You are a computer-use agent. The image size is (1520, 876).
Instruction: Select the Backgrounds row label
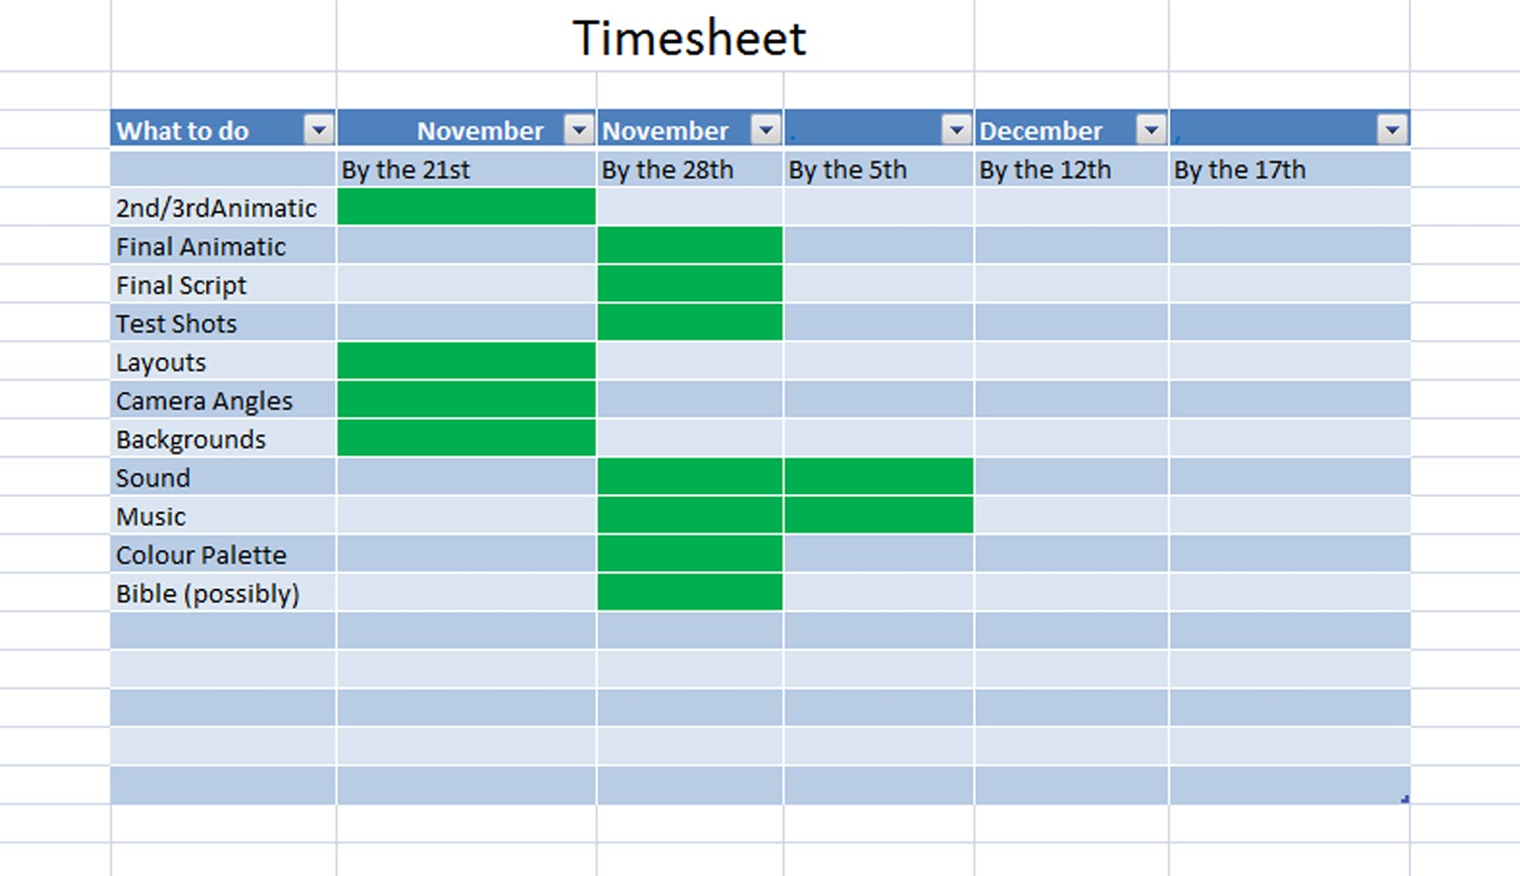pyautogui.click(x=189, y=438)
